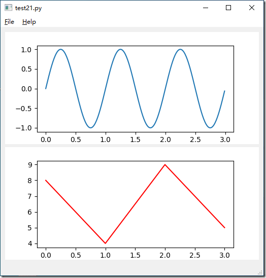The height and width of the screenshot is (278, 266).
Task: Click the first trough of the blue sine wave
Action: point(91,128)
